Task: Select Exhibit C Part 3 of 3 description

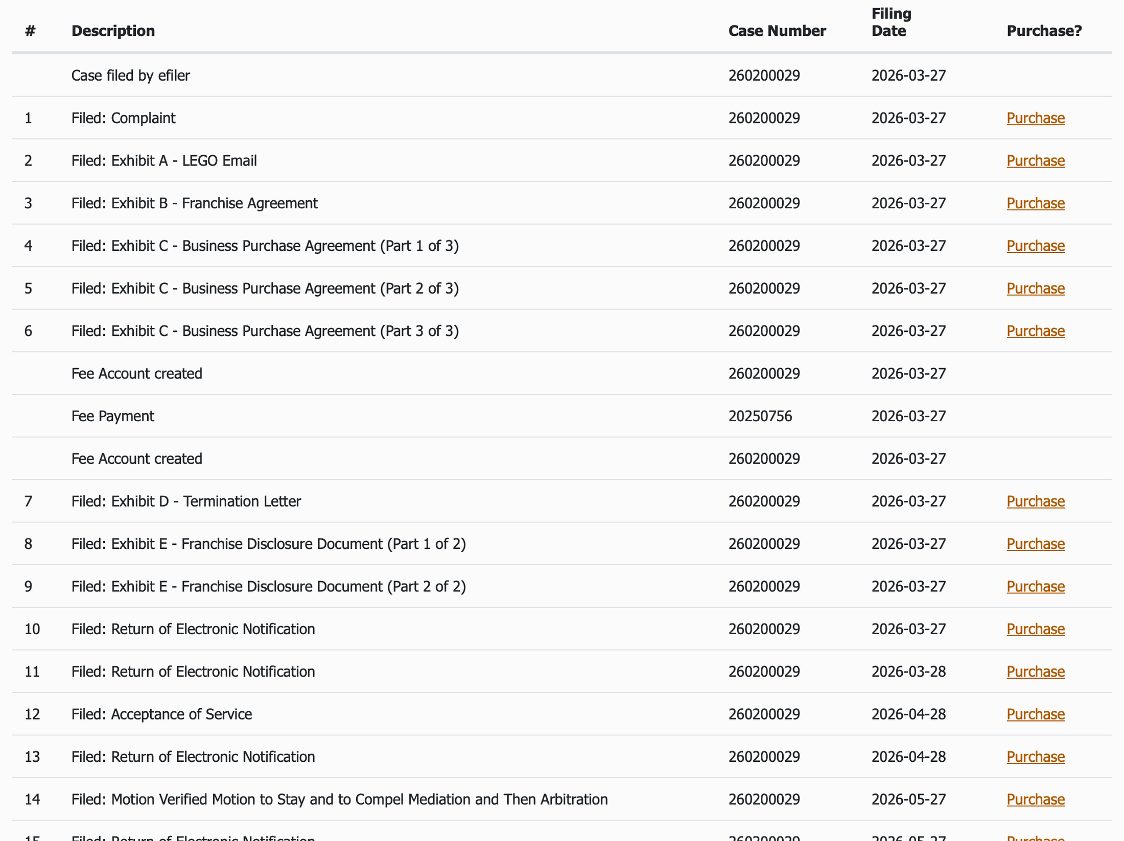Action: 265,331
